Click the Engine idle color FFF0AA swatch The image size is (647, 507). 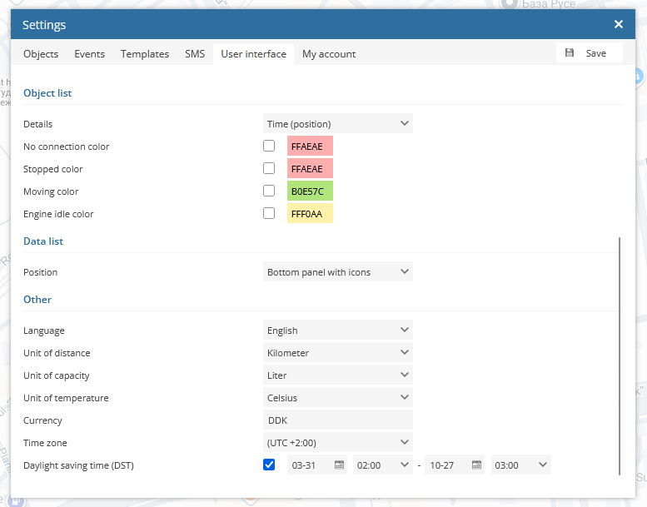click(x=310, y=214)
